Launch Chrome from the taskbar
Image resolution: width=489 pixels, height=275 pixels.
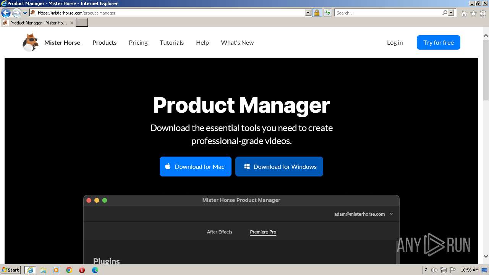(69, 270)
